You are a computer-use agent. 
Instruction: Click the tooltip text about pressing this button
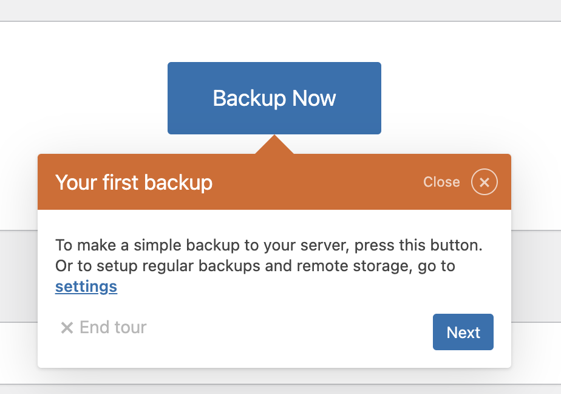(x=269, y=246)
